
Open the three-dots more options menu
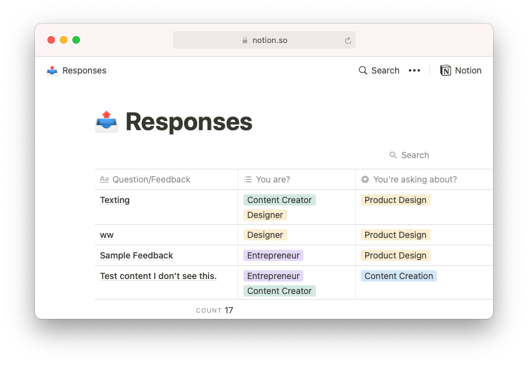[x=414, y=70]
